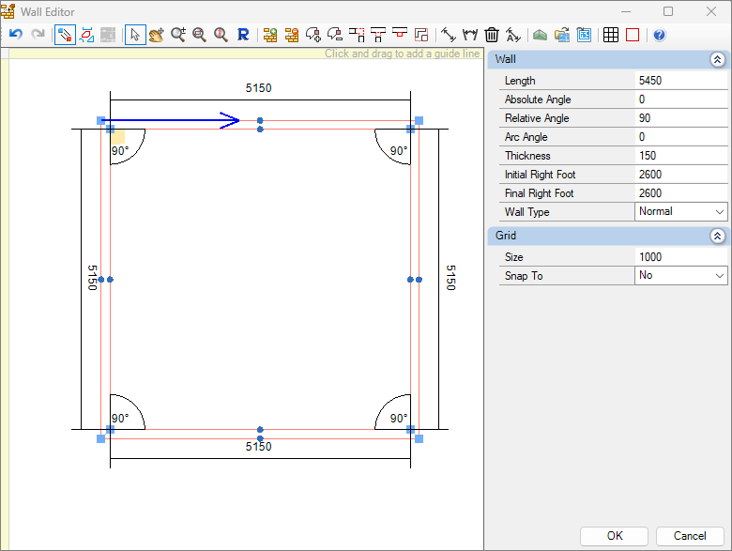Click the greyed-out wall texture icon
Image resolution: width=732 pixels, height=551 pixels.
108,35
